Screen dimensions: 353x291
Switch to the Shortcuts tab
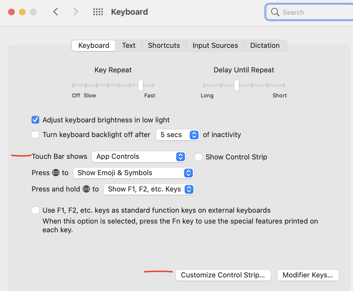(x=164, y=45)
